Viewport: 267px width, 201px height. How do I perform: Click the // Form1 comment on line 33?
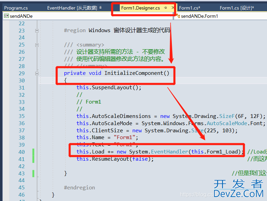tap(89, 102)
